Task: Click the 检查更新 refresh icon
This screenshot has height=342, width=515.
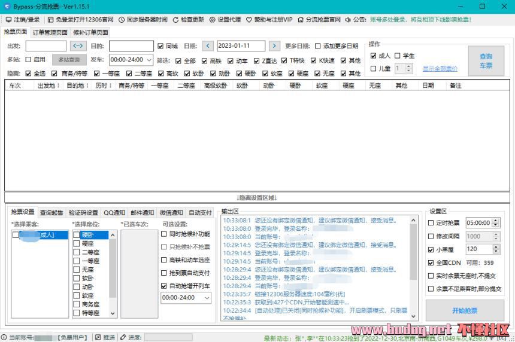Action: (175, 20)
